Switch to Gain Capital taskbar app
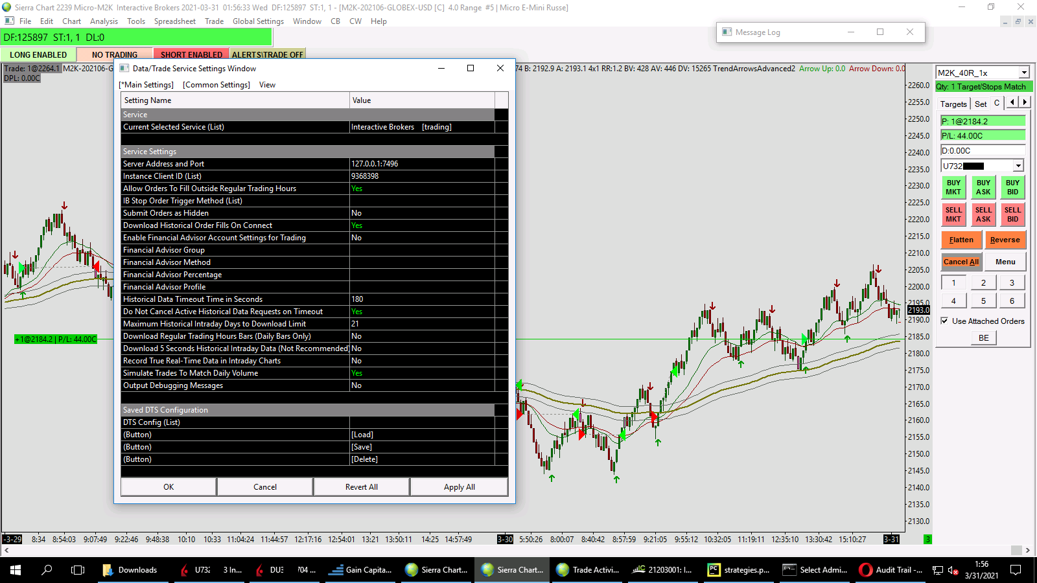The height and width of the screenshot is (583, 1037). 360,570
